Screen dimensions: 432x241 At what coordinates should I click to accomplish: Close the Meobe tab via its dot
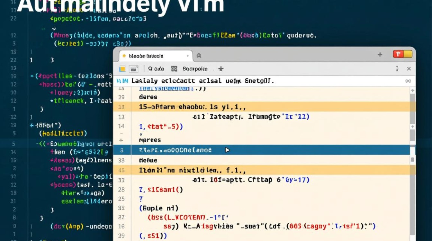tap(188, 56)
